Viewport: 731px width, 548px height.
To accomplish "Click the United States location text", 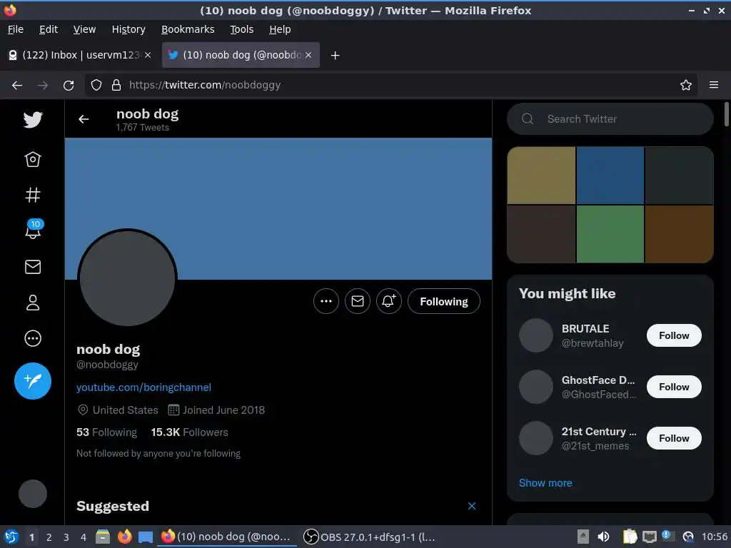I will pos(126,410).
